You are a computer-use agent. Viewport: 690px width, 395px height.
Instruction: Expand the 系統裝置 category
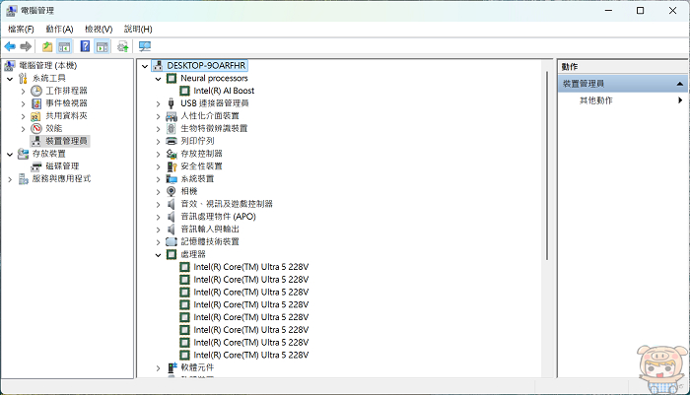tap(158, 179)
